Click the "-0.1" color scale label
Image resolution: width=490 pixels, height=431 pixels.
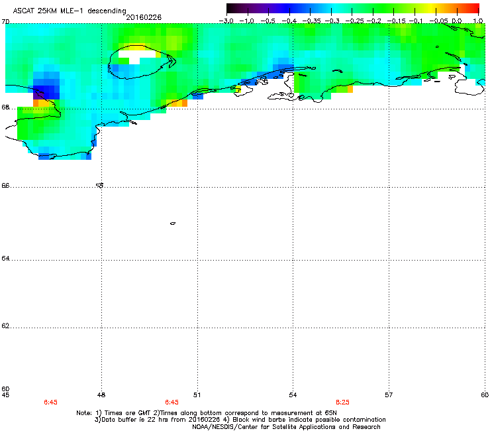[416, 21]
